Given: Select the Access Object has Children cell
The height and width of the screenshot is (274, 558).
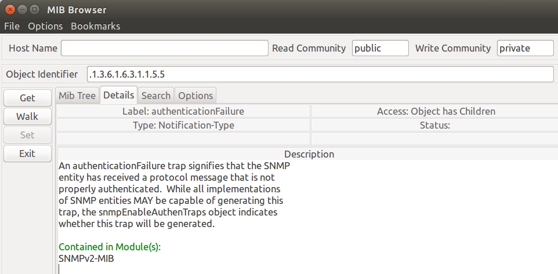Looking at the screenshot, I should pyautogui.click(x=436, y=111).
